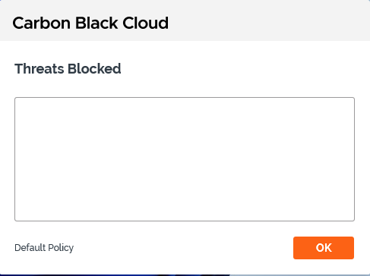370x276 pixels.
Task: Click the word Cloud in the title
Action: point(146,23)
